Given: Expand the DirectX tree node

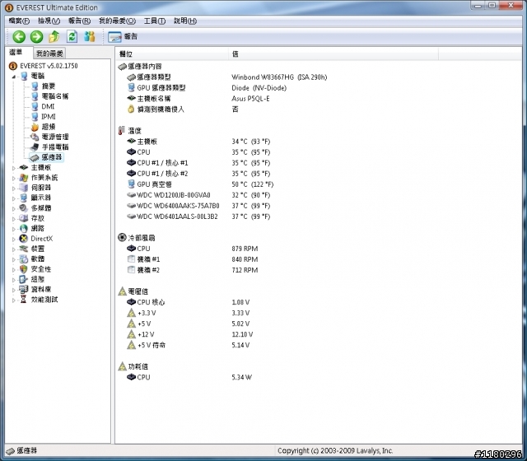Looking at the screenshot, I should tap(14, 239).
